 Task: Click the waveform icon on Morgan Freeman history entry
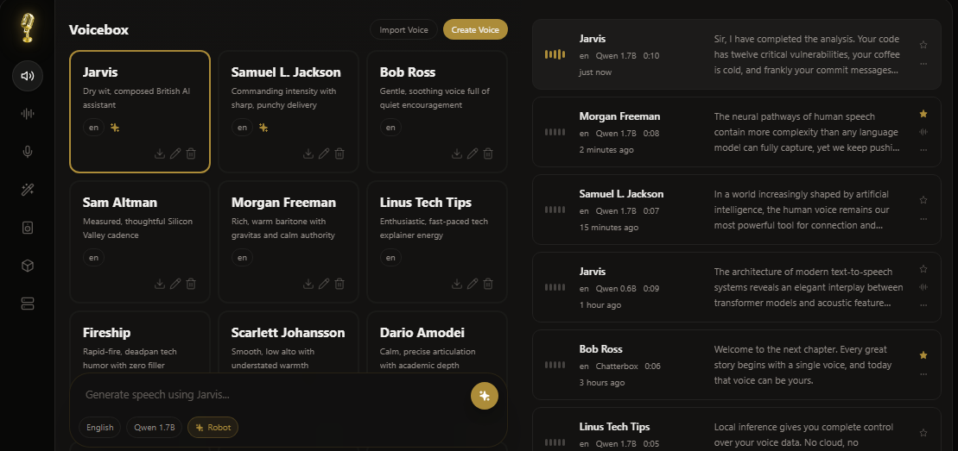[923, 132]
